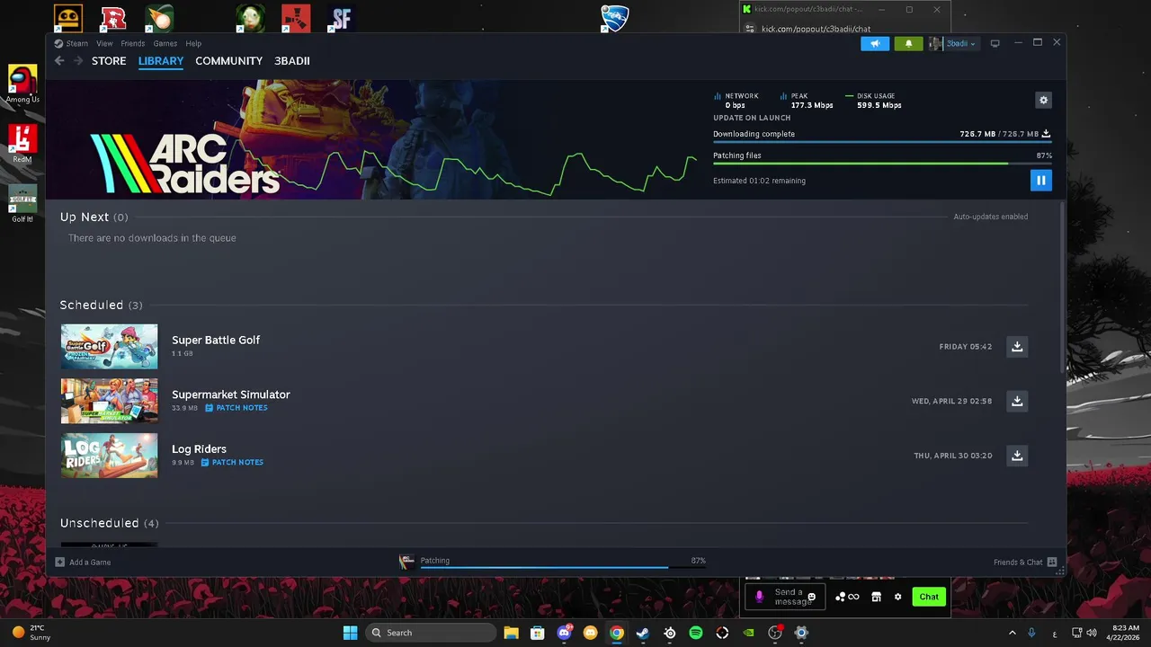Image resolution: width=1151 pixels, height=647 pixels.
Task: Click Steam window vertical scrollbar
Action: [1063, 288]
